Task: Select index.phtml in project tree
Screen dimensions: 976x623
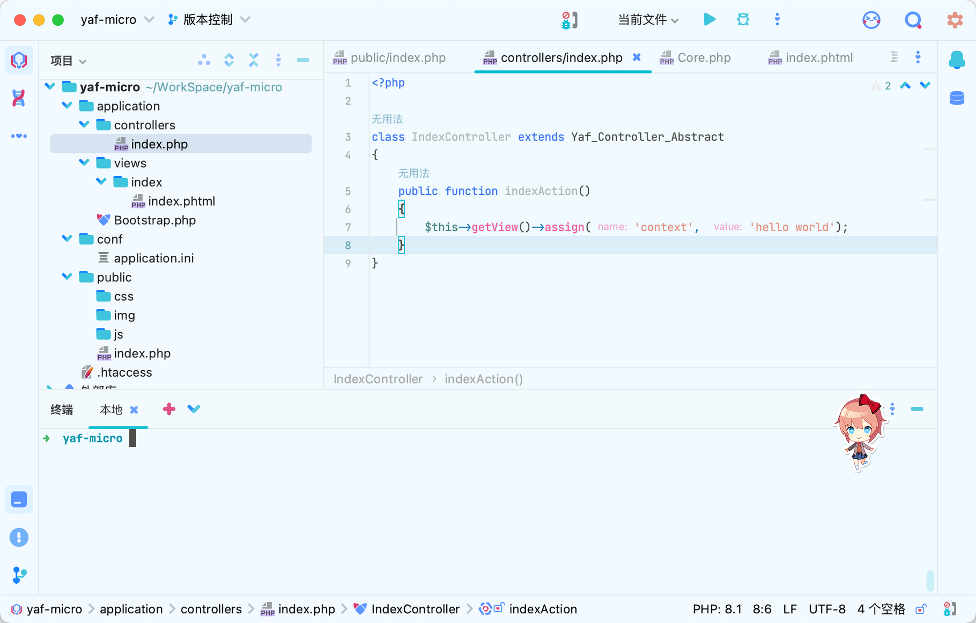Action: tap(181, 201)
